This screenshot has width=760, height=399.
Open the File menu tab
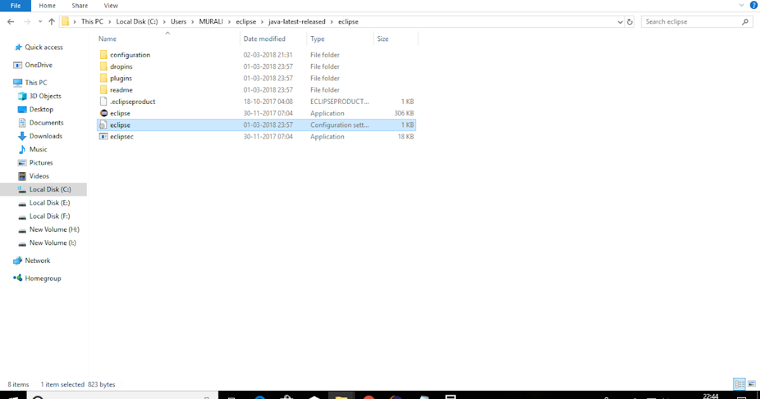[16, 6]
